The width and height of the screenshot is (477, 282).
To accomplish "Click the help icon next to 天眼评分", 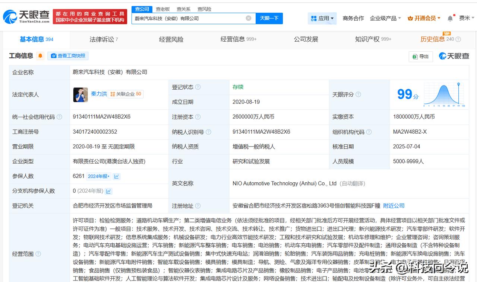I will click(x=358, y=94).
